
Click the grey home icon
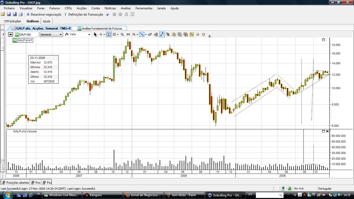pos(126,15)
